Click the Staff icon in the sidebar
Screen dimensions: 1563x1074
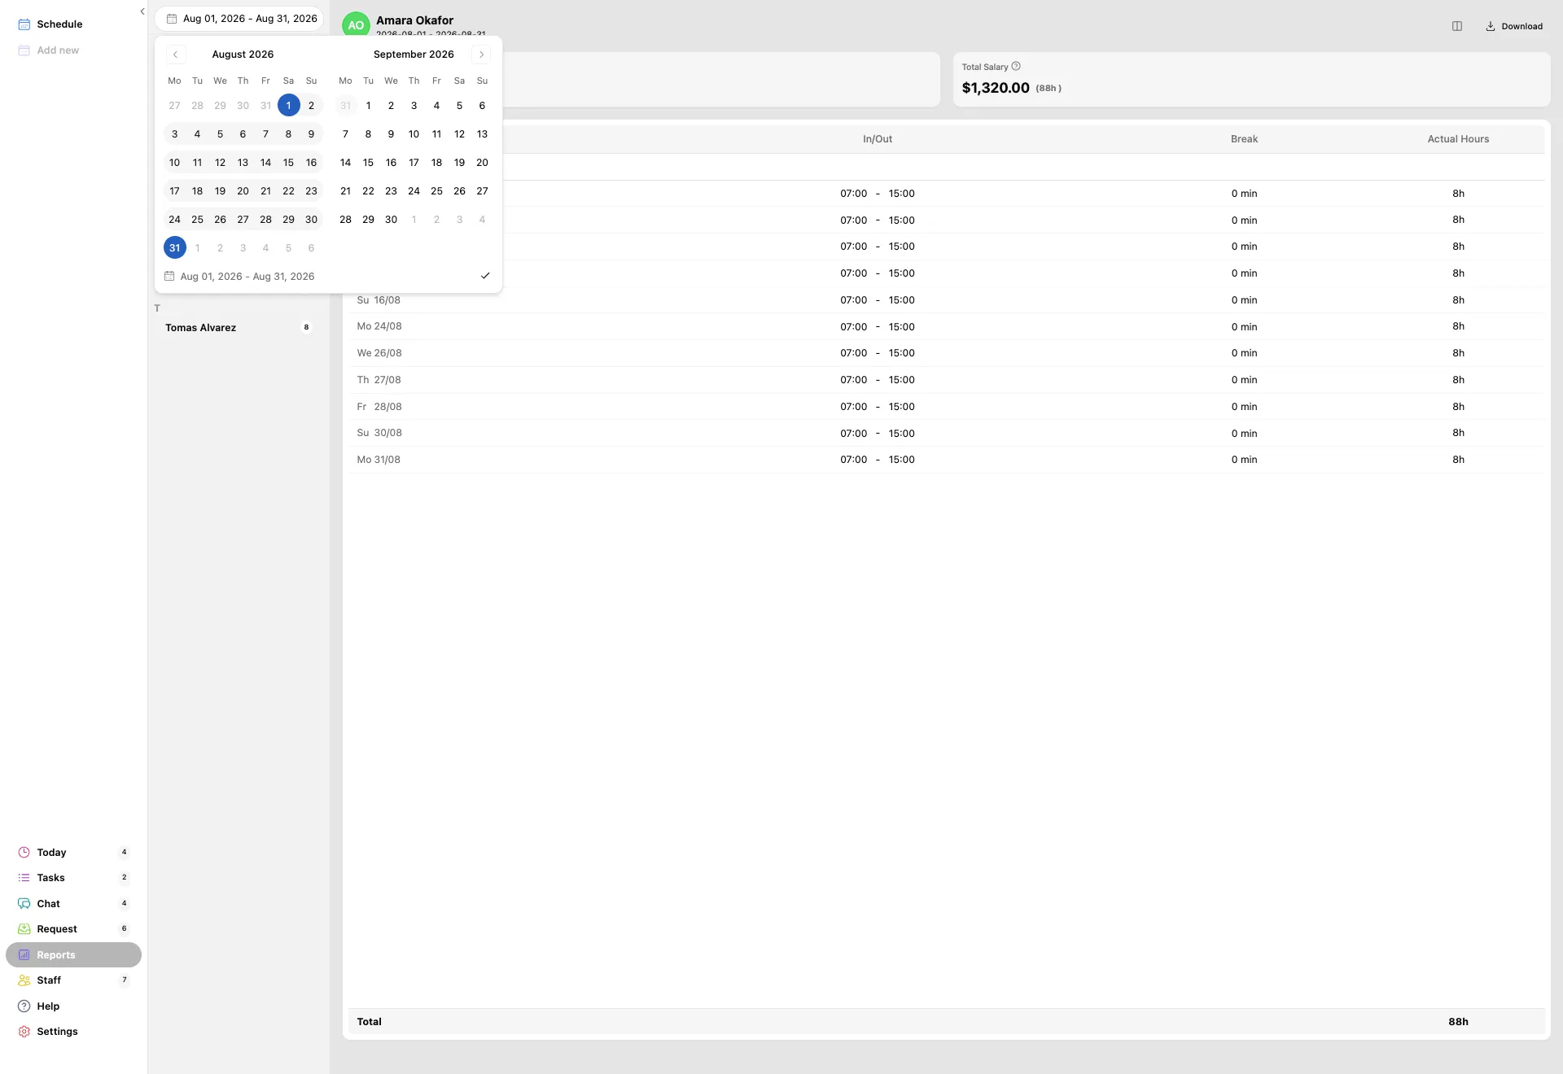pyautogui.click(x=24, y=980)
